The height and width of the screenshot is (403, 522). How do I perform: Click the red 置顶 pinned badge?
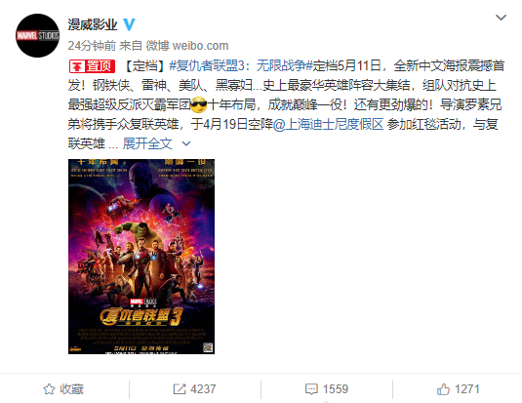coord(93,66)
